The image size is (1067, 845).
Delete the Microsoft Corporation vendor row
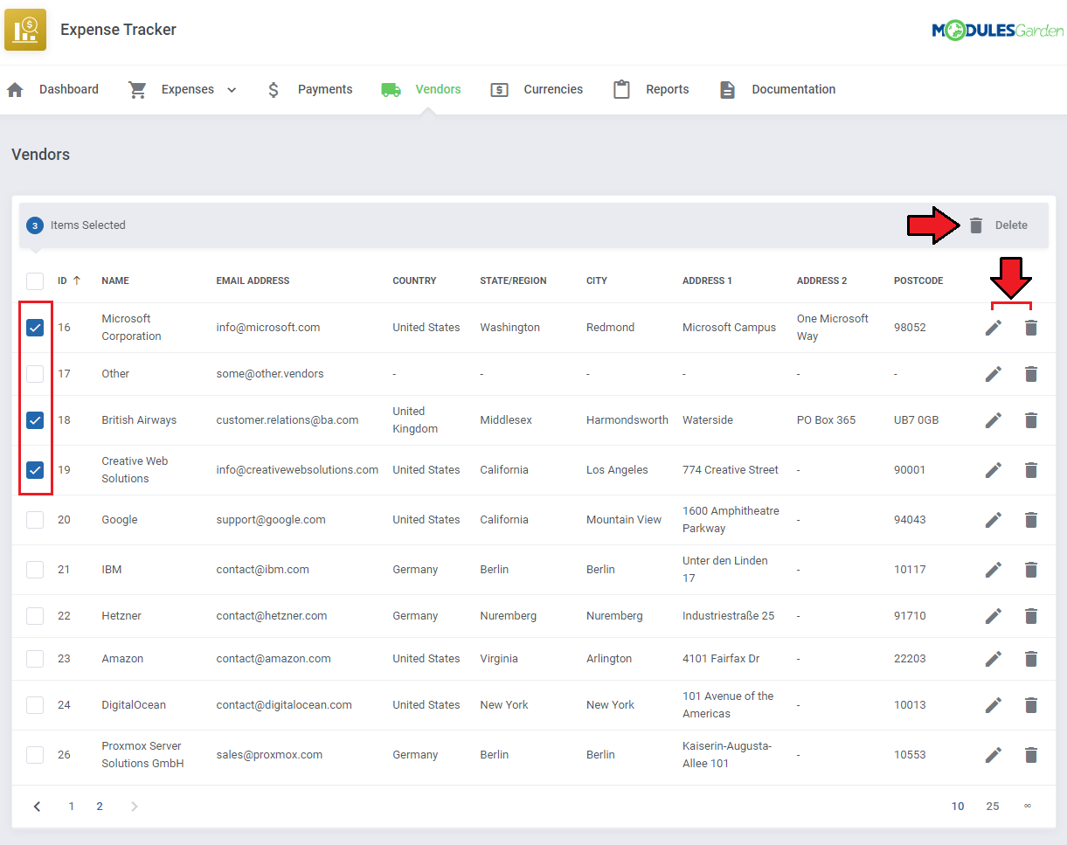tap(1031, 328)
